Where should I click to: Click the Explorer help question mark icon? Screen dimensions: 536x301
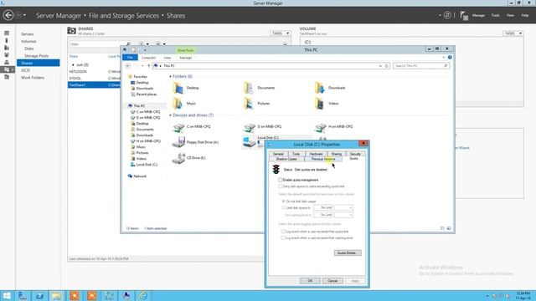pos(450,58)
